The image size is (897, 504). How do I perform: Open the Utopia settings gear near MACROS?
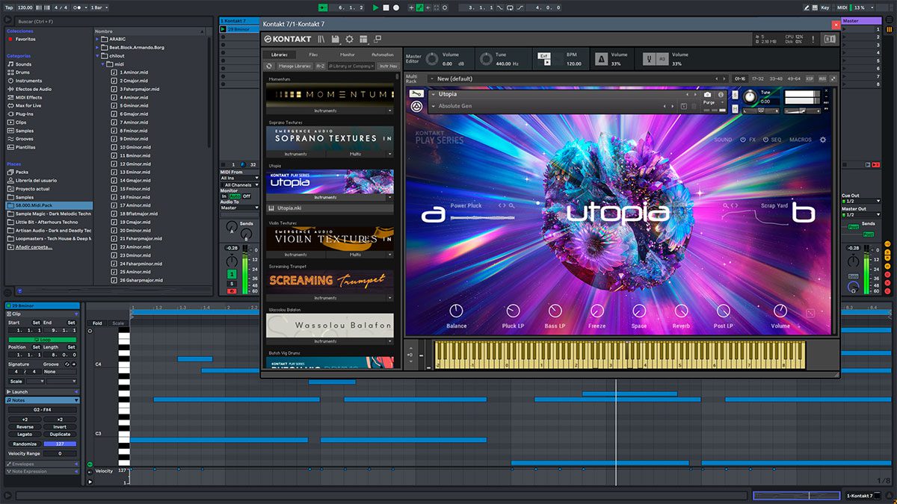click(x=823, y=140)
